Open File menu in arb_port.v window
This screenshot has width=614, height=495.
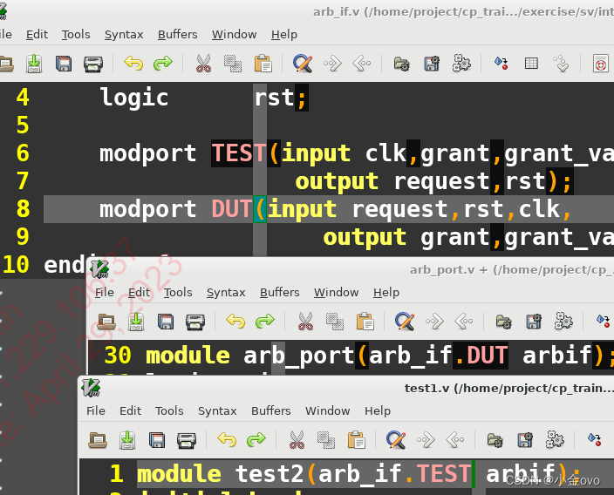pos(105,292)
